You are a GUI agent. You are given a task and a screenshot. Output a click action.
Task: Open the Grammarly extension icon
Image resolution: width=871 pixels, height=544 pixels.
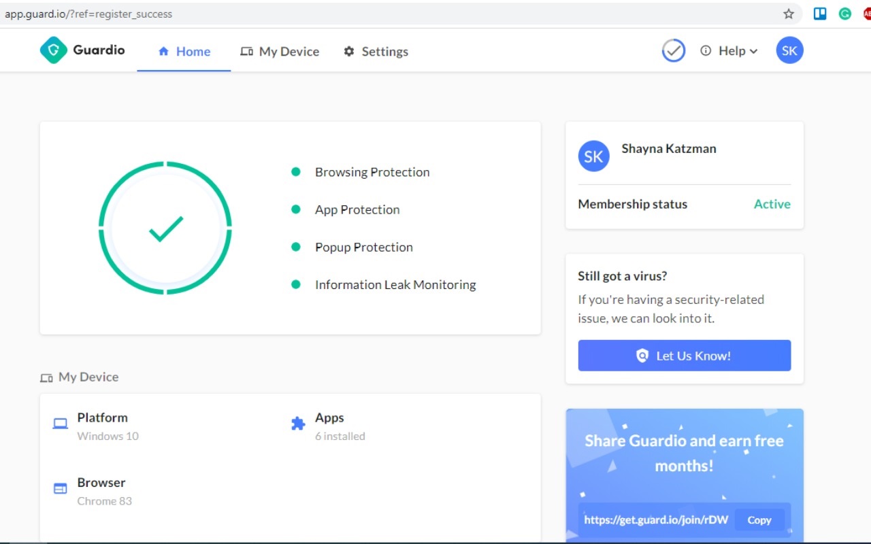point(845,14)
